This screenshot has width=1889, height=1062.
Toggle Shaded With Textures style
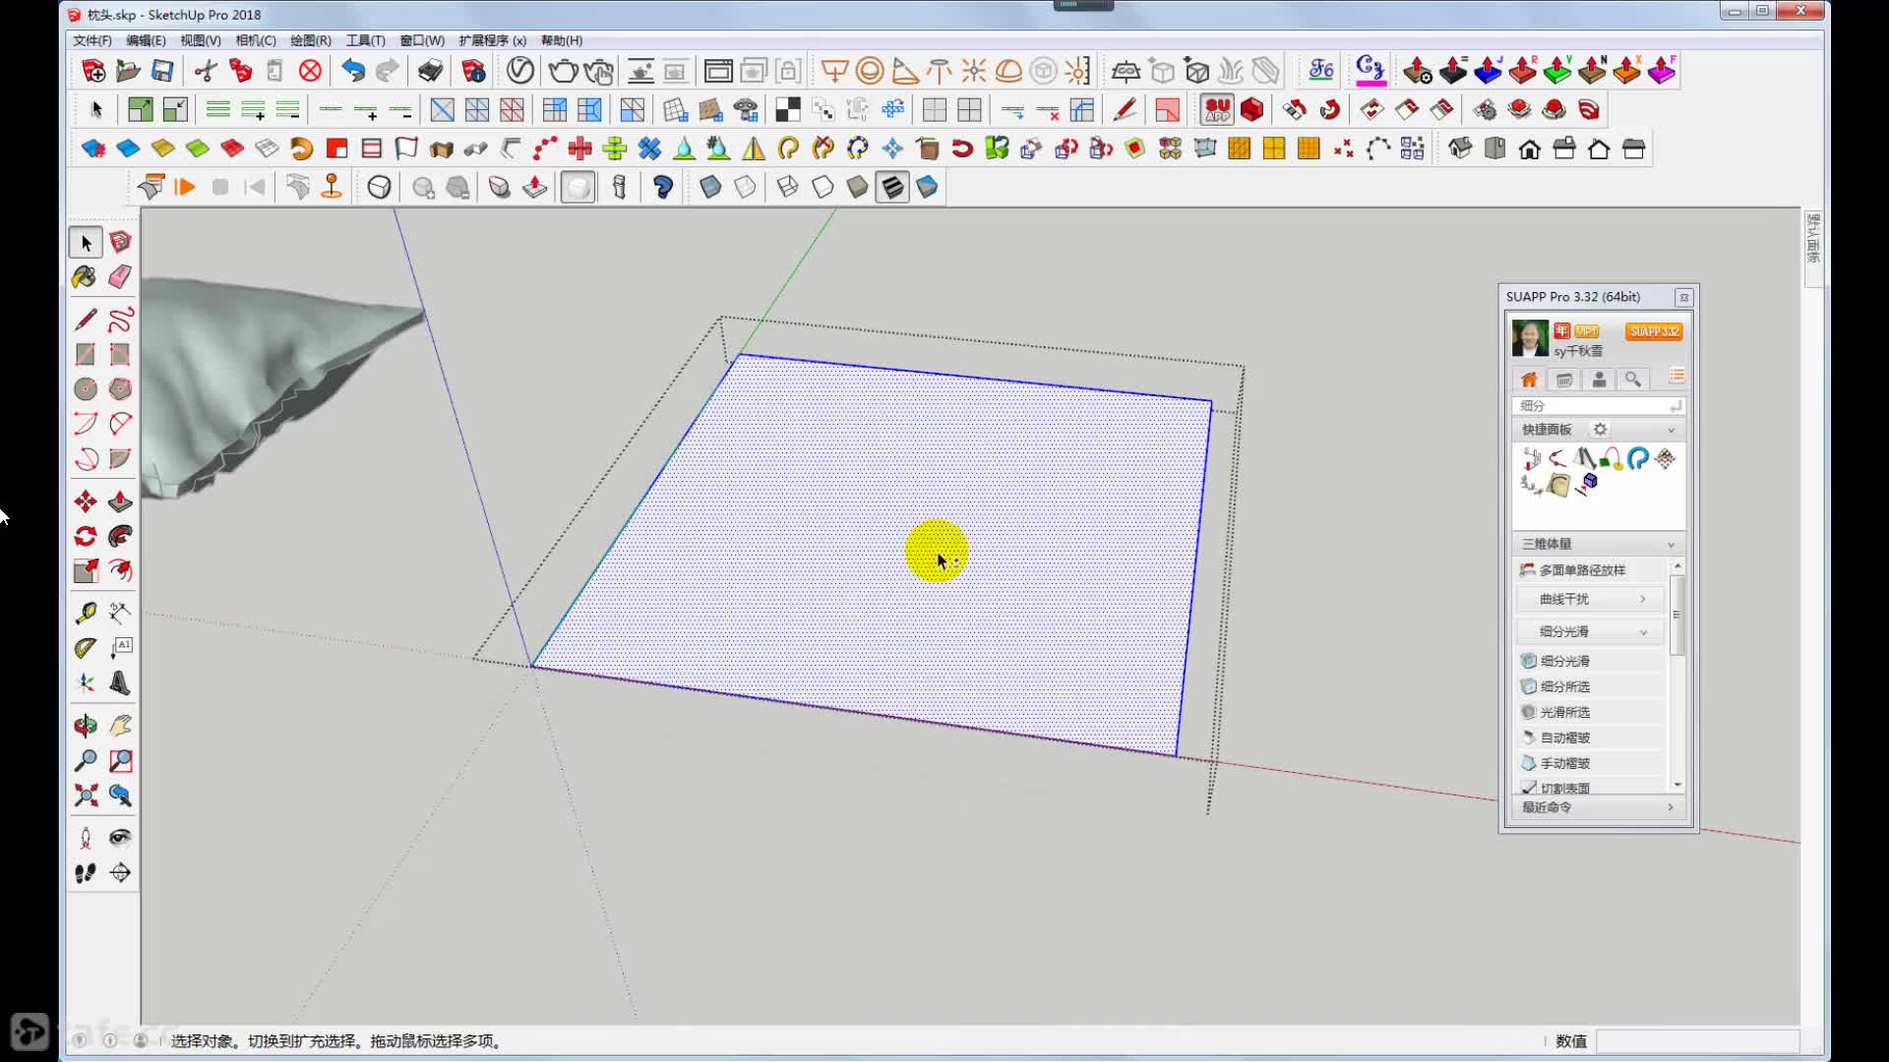(x=892, y=187)
